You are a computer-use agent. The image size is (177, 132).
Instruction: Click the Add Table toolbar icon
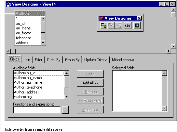coord(103,25)
